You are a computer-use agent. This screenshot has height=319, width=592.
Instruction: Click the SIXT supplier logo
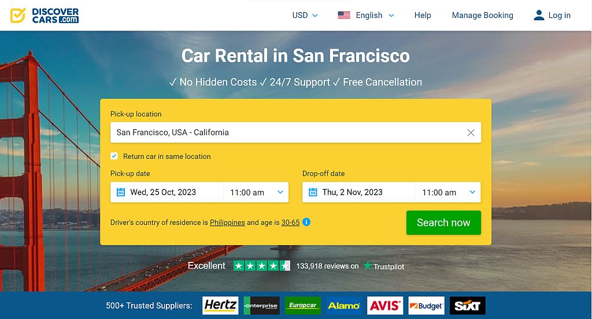[467, 305]
